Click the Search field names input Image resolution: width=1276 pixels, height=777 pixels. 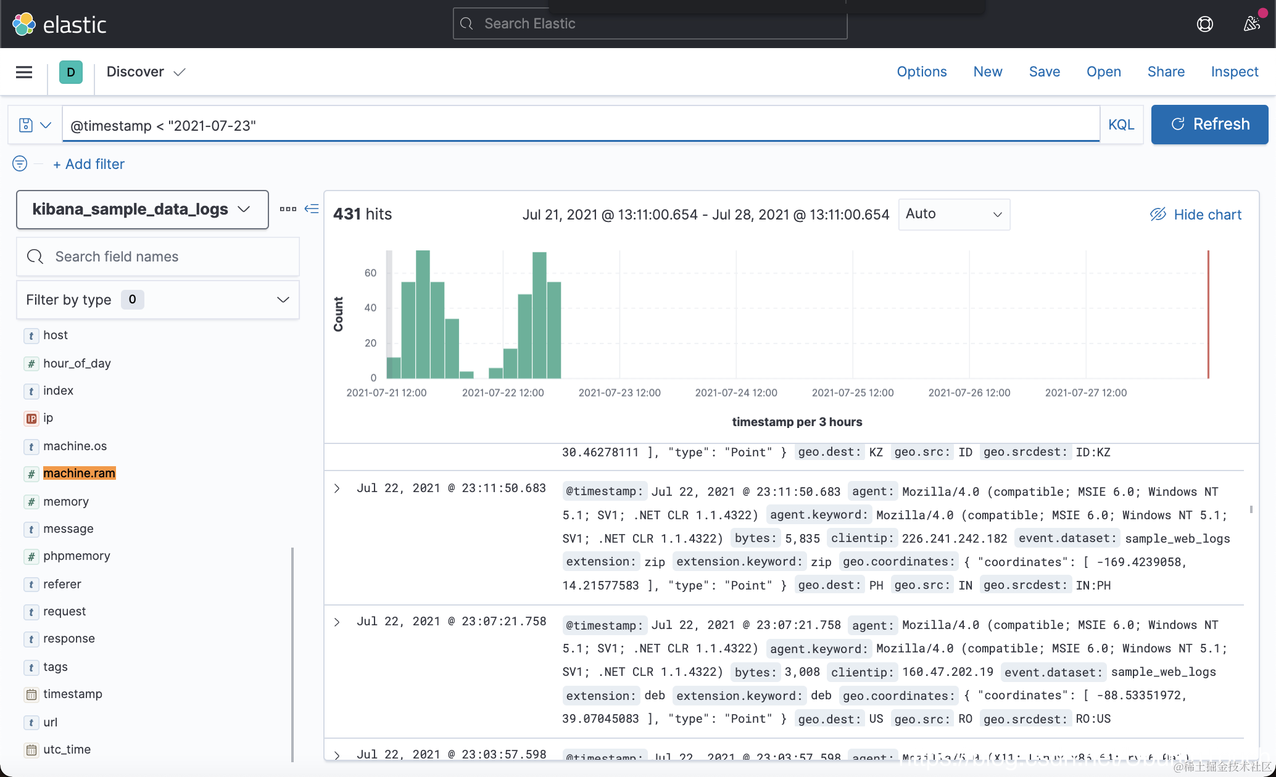coord(158,257)
